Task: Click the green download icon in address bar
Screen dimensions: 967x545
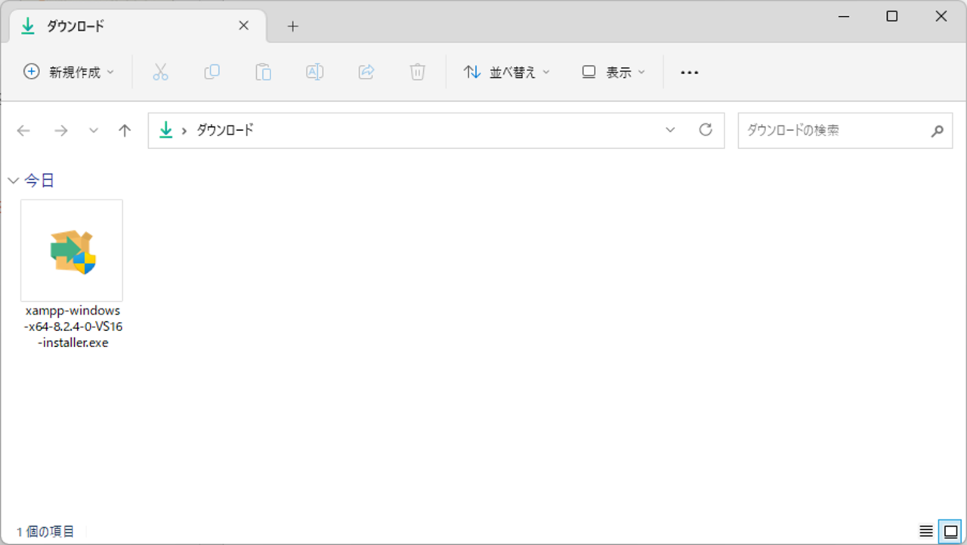Action: 165,130
